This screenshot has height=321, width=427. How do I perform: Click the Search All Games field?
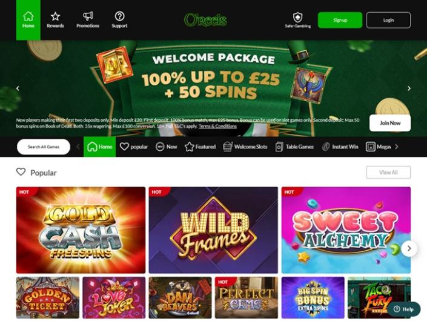click(x=44, y=147)
